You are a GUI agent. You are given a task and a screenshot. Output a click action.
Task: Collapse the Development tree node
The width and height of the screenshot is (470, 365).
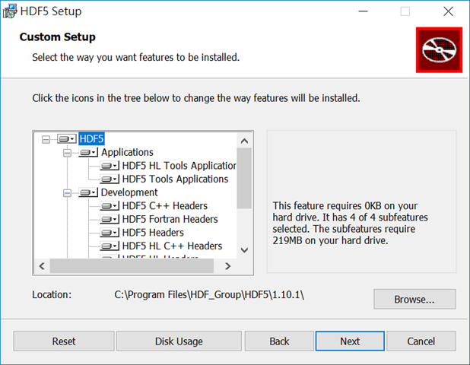pos(67,193)
